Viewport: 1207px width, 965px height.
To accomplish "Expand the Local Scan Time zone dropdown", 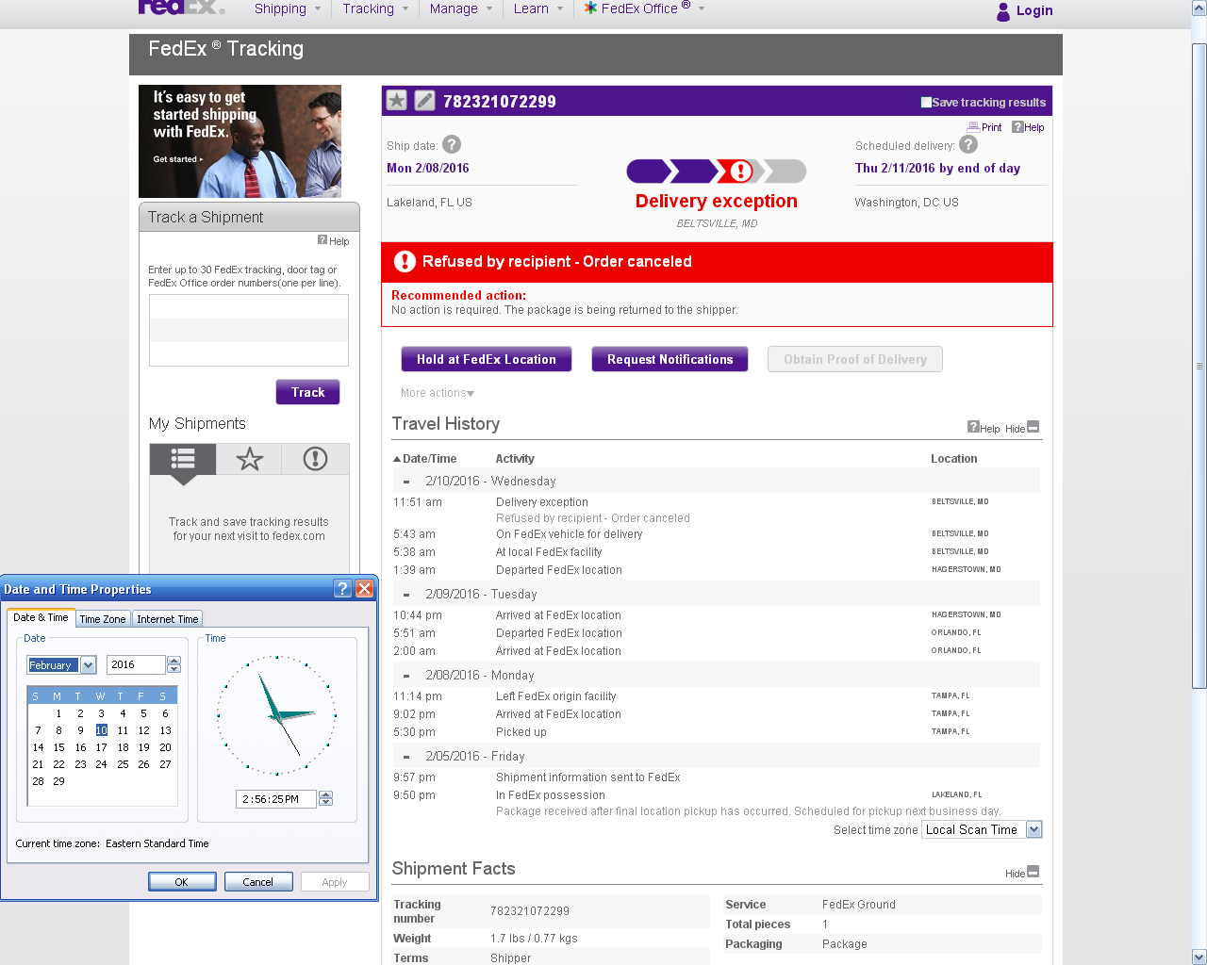I will click(1033, 830).
